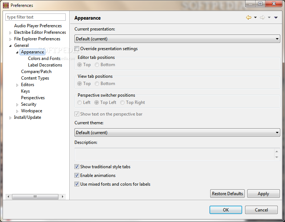Expand the Workspace tree node
Image resolution: width=285 pixels, height=222 pixels.
point(17,112)
